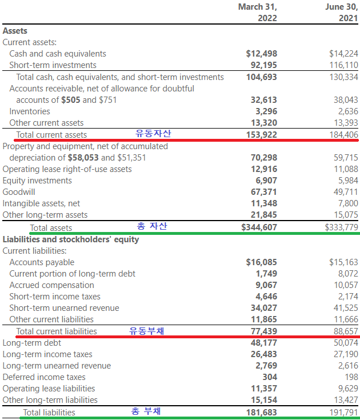360x420 pixels.
Task: Select the 34,027 unearned revenue value
Action: [263, 309]
